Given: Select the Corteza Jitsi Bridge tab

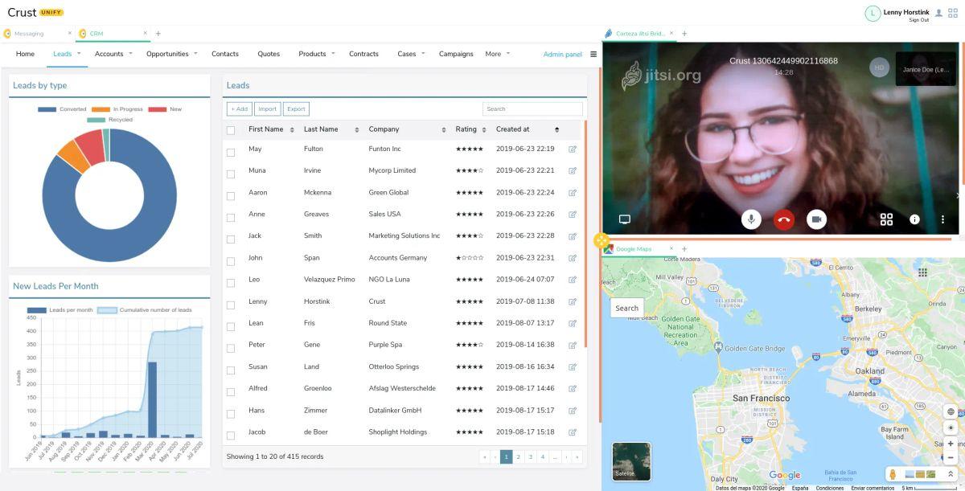Looking at the screenshot, I should click(x=640, y=34).
